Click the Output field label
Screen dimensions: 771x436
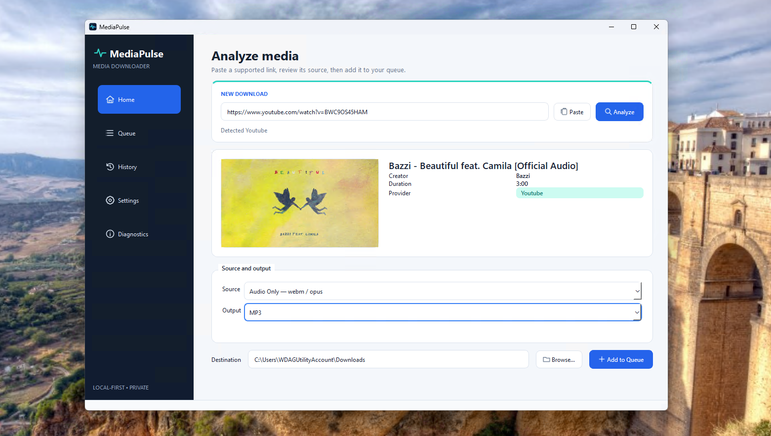(232, 310)
